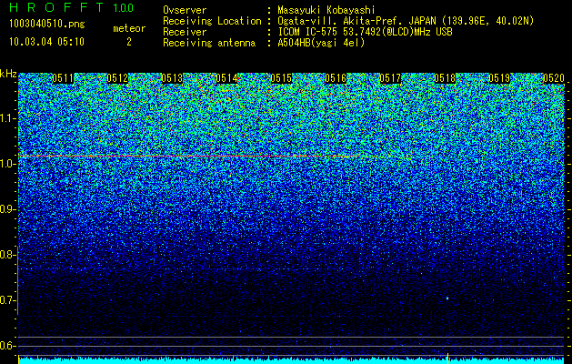Click the yellow meteor marker on the cyan bottom strip
Image resolution: width=572 pixels, height=364 pixels.
(x=447, y=359)
